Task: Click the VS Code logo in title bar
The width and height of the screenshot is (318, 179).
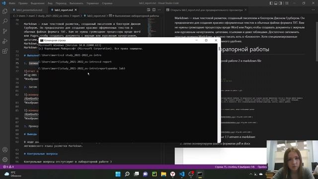Action: [3, 3]
